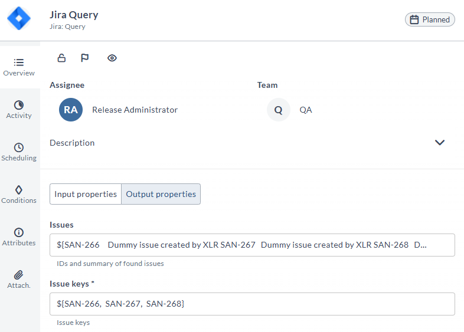Open the Conditions sidebar section
Viewport: 464px width, 332px height.
[19, 195]
